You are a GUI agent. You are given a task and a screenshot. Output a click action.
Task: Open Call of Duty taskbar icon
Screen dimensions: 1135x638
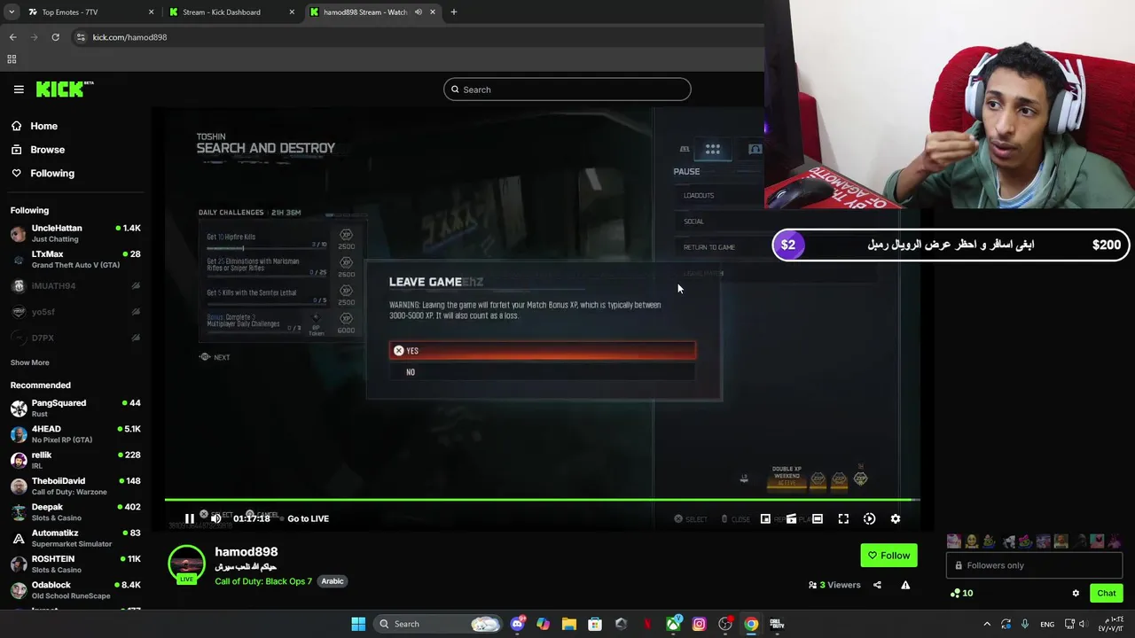coord(777,624)
